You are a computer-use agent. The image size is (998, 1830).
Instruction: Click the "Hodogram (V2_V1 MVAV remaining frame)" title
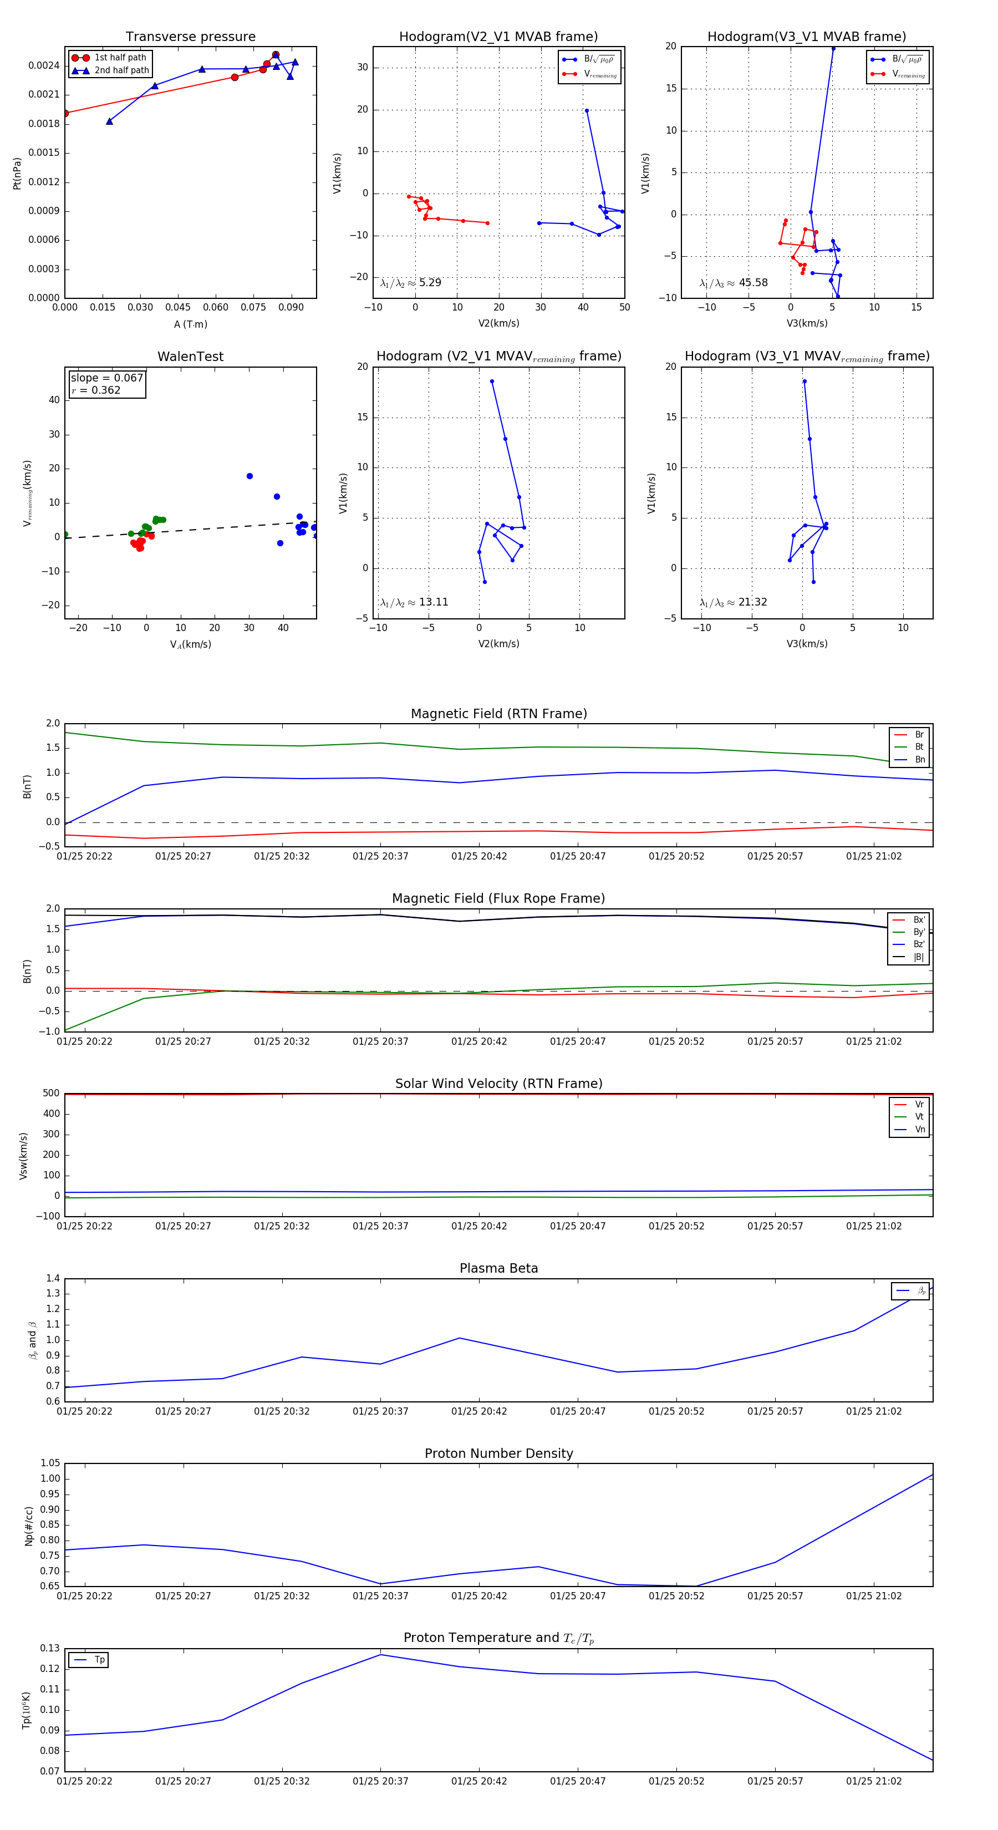click(498, 357)
